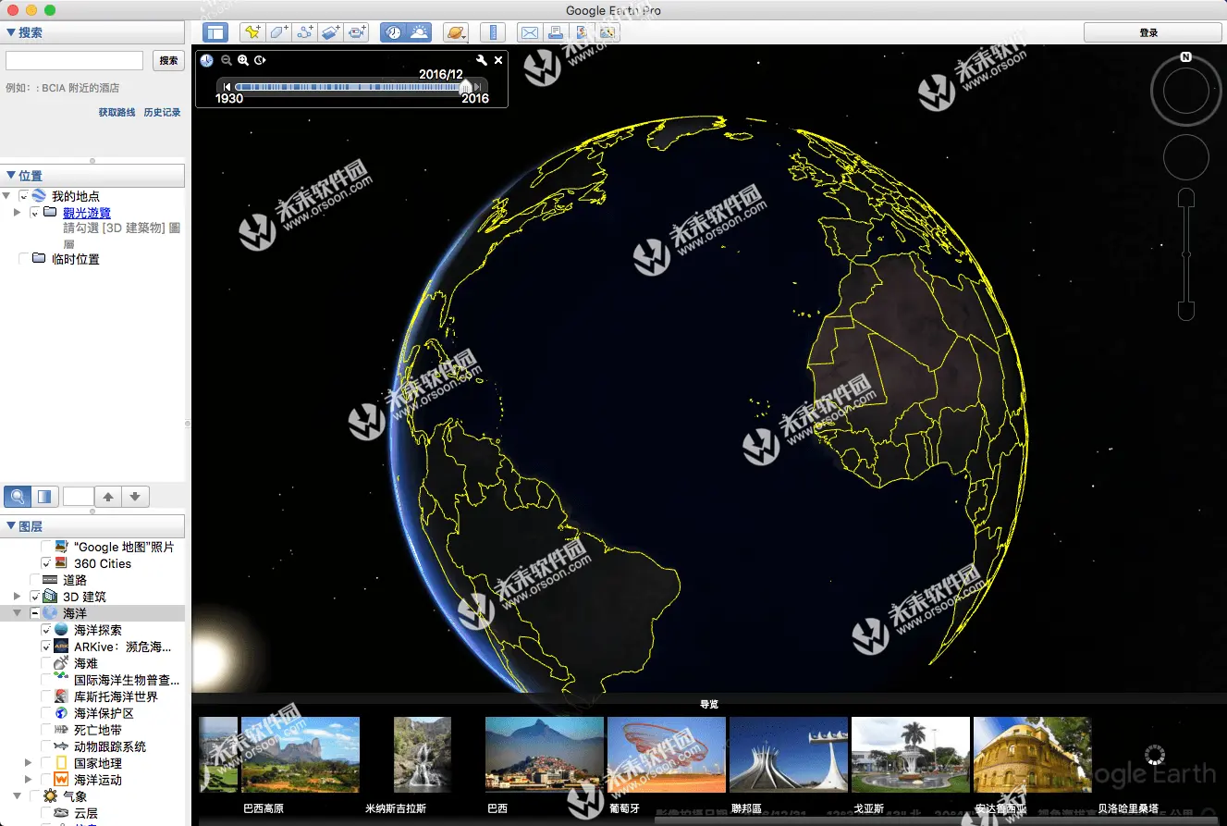Collapse the 位置 places panel header
The image size is (1227, 826).
coord(92,176)
